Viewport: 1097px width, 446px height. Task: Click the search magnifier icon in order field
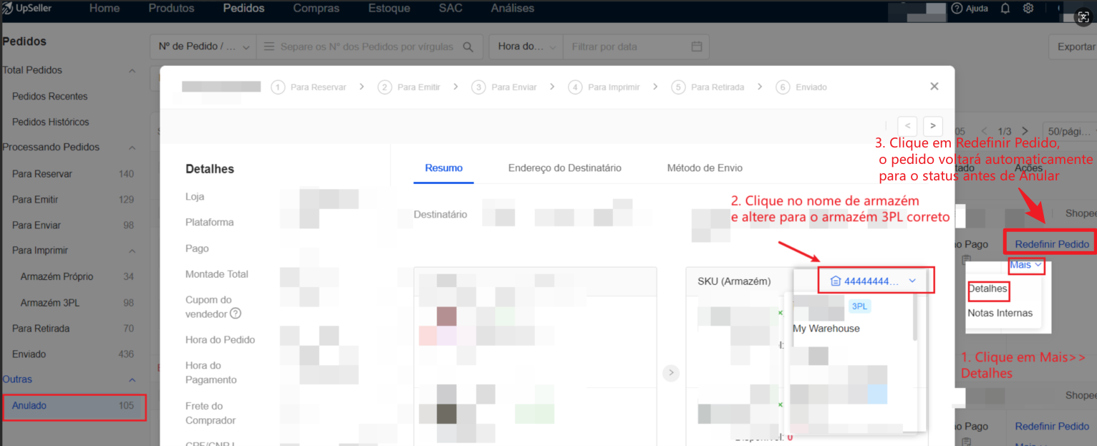click(x=468, y=47)
